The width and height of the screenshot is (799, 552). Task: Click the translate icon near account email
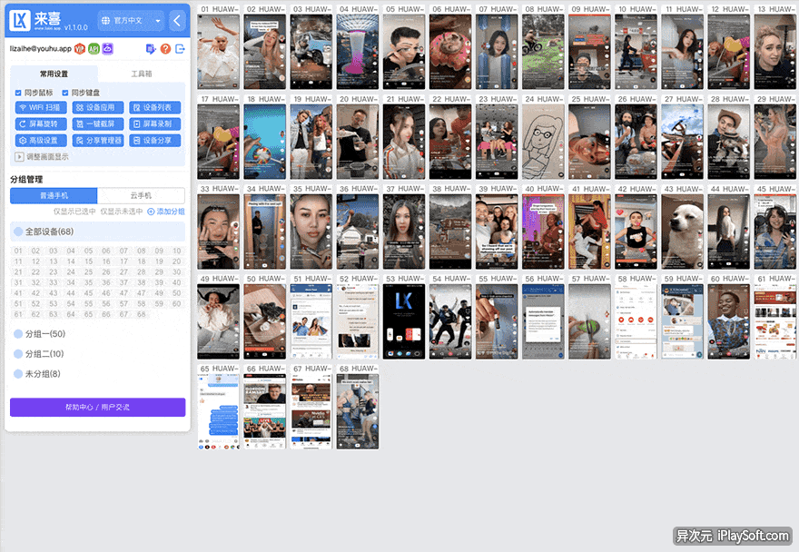point(151,49)
